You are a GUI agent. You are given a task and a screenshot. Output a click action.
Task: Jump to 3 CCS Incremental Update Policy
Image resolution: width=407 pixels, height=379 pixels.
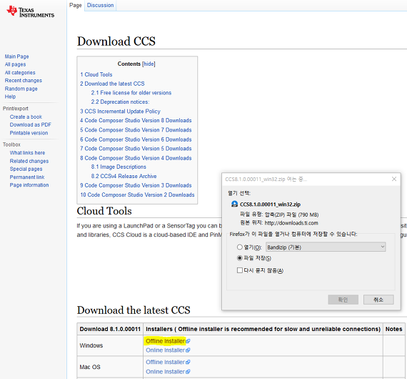pos(120,112)
